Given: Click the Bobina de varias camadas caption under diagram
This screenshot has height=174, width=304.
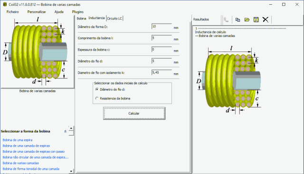Looking at the screenshot, I should coord(38,91).
